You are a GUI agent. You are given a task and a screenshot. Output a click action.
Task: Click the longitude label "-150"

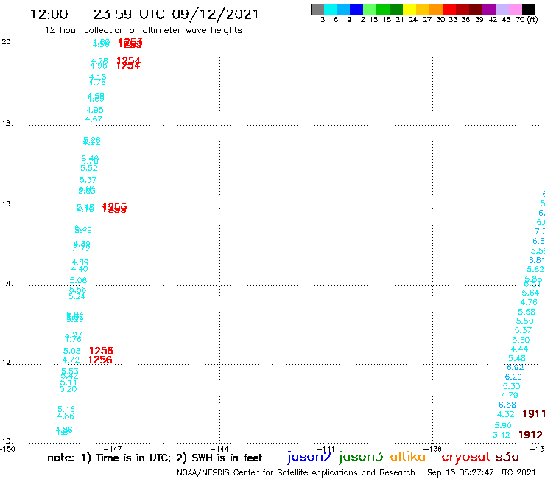click(x=7, y=449)
